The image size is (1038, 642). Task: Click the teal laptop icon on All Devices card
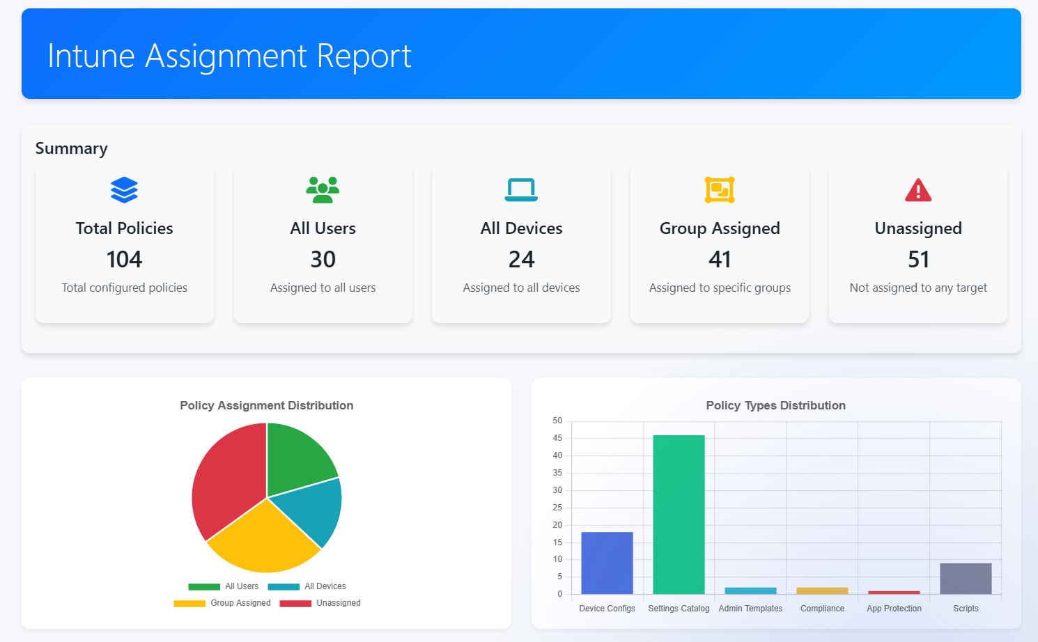[521, 189]
